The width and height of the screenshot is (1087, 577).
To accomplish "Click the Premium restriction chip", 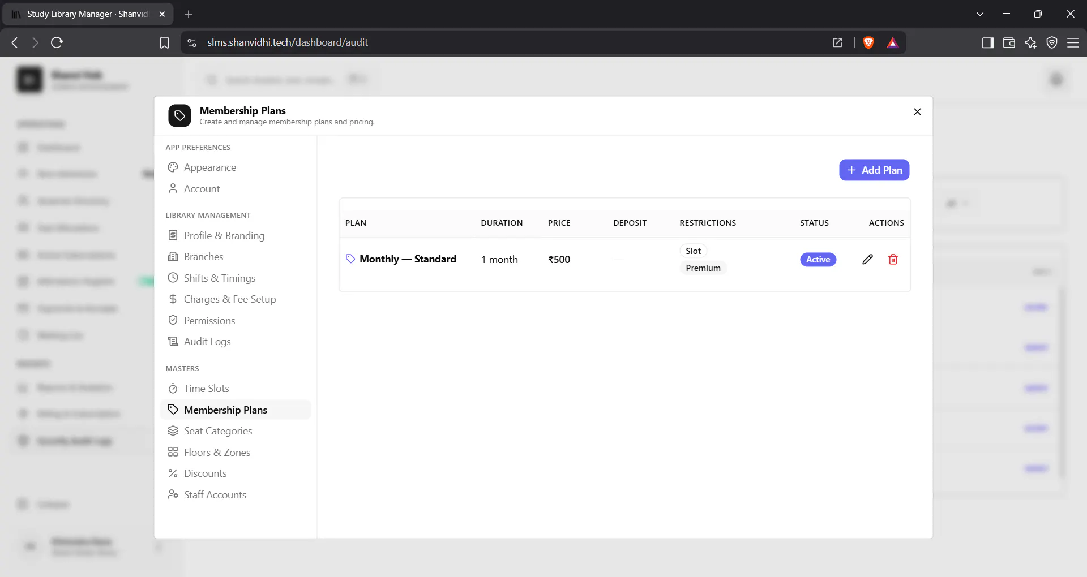I will pyautogui.click(x=703, y=268).
